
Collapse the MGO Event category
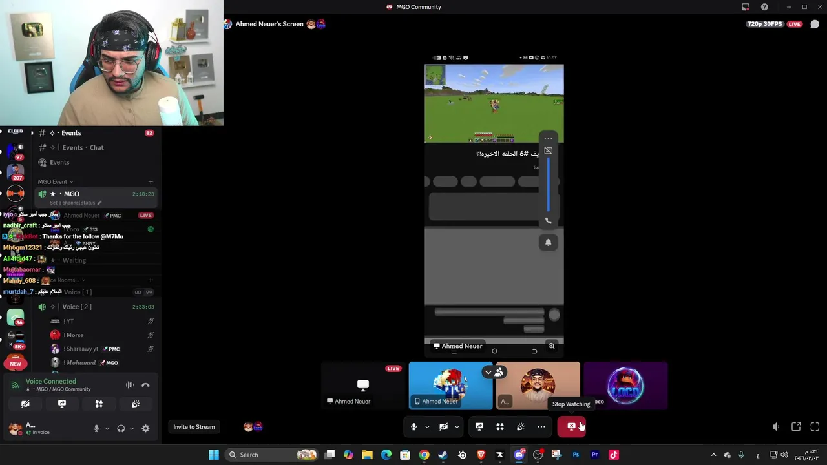point(55,182)
